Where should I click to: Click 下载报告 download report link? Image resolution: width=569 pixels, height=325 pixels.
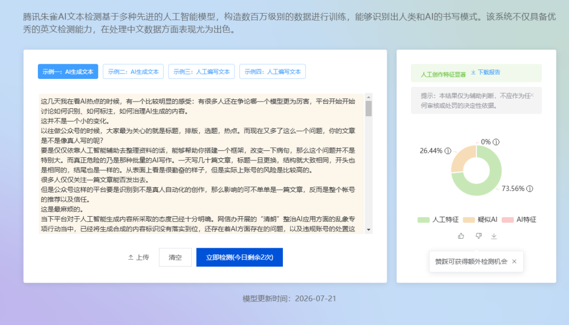click(486, 73)
